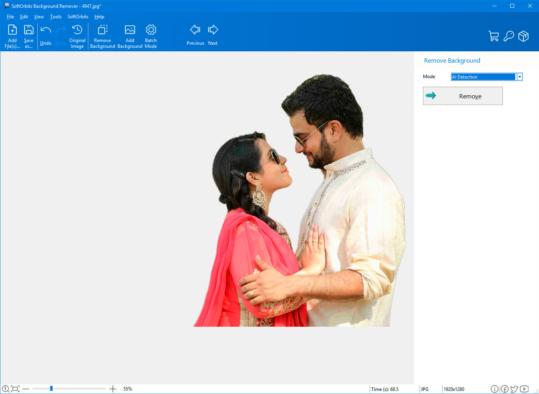Advance with the Next arrow icon

213,29
